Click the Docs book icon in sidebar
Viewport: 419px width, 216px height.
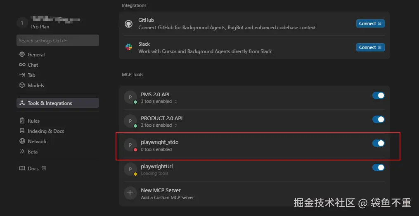coord(22,169)
